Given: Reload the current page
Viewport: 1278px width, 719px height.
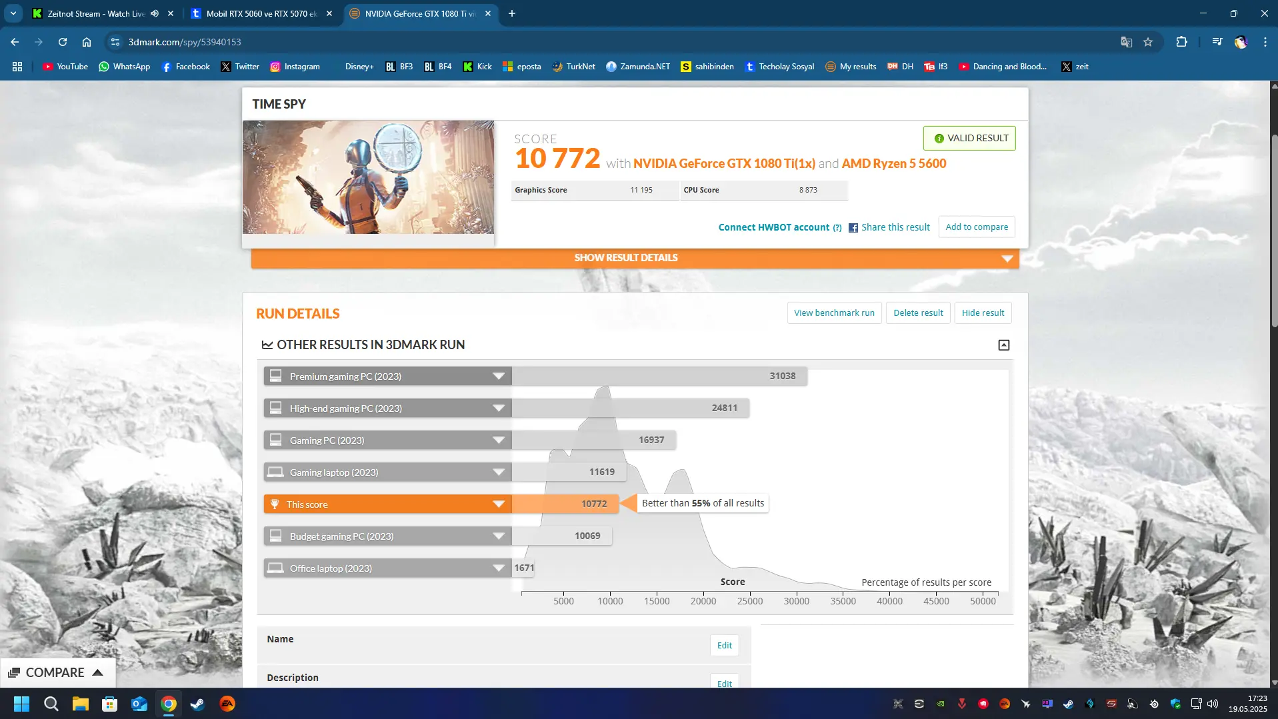Looking at the screenshot, I should (x=63, y=42).
